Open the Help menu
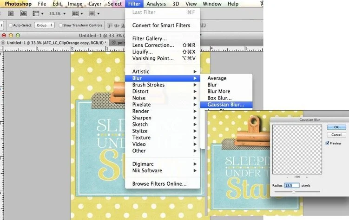Image resolution: width=349 pixels, height=220 pixels. point(233,4)
